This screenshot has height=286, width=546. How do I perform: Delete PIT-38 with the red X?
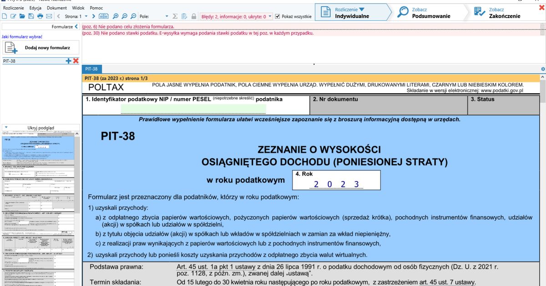pos(76,61)
